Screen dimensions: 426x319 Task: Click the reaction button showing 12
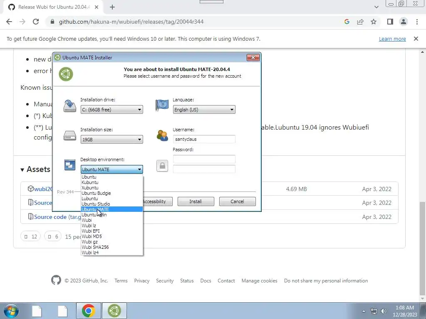click(30, 236)
